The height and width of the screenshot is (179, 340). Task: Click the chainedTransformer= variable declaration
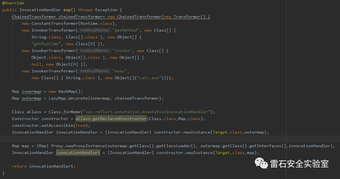click(82, 17)
